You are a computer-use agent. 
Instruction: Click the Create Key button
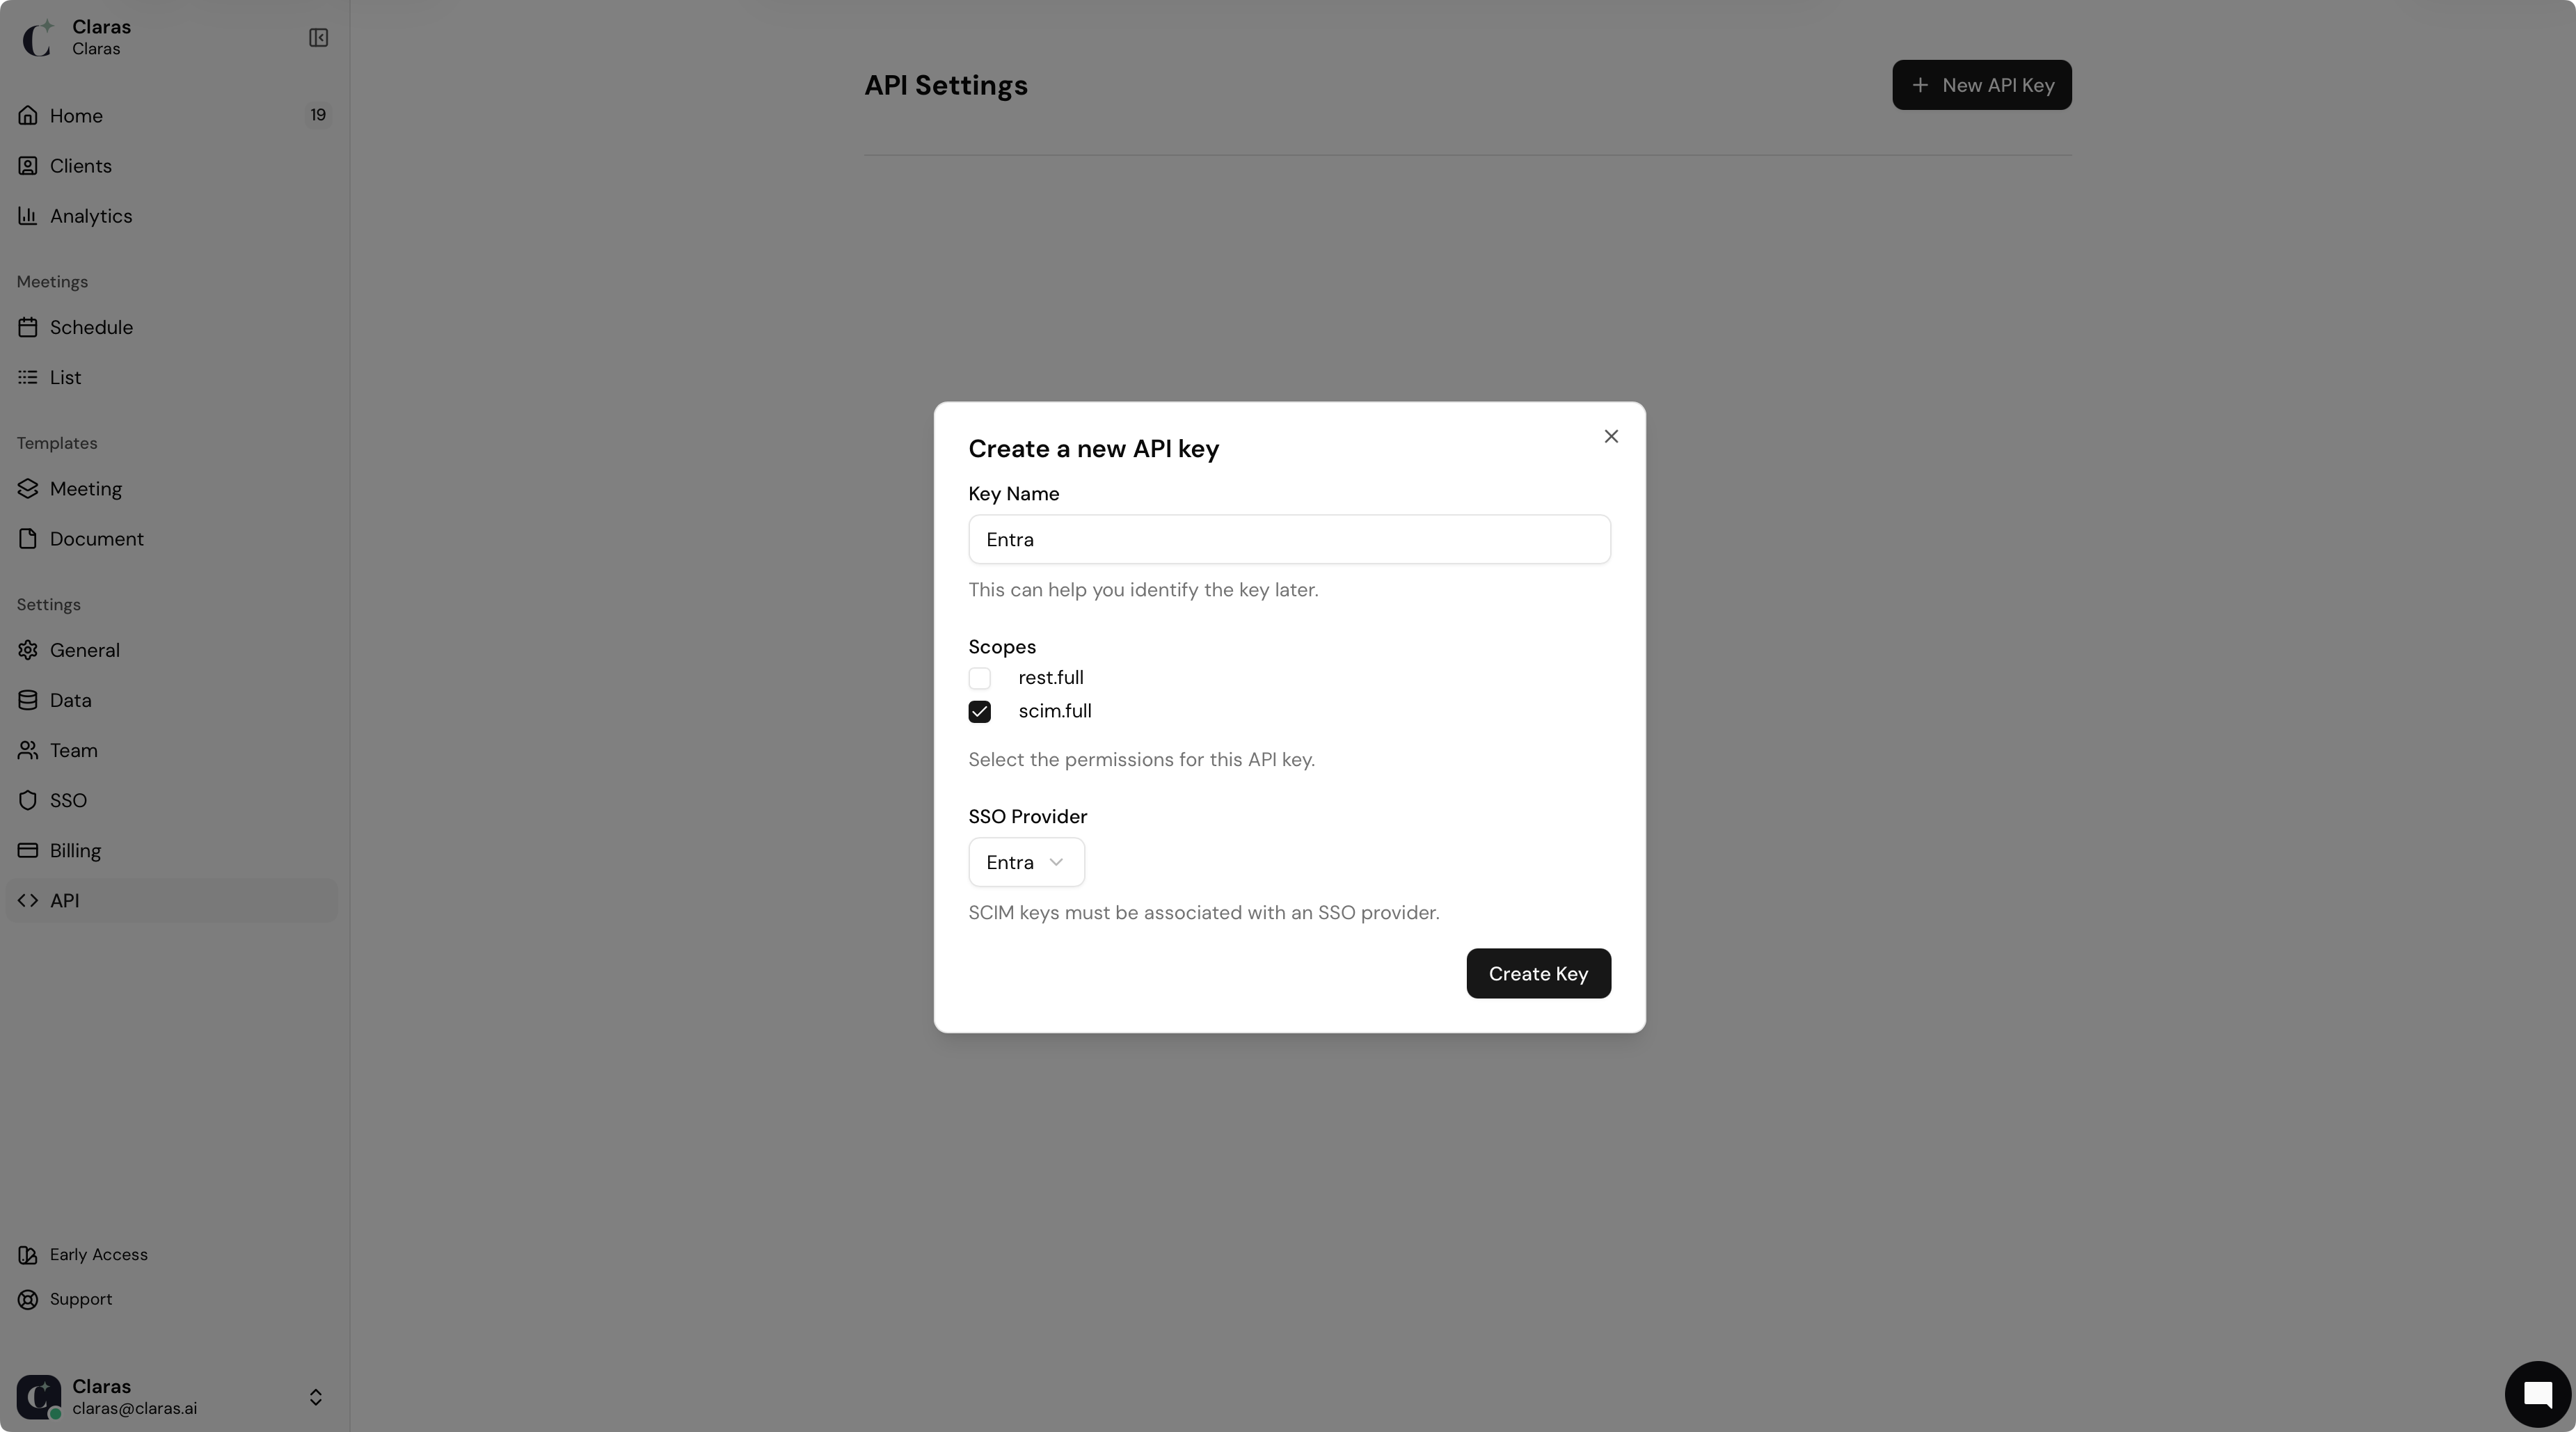pyautogui.click(x=1537, y=974)
